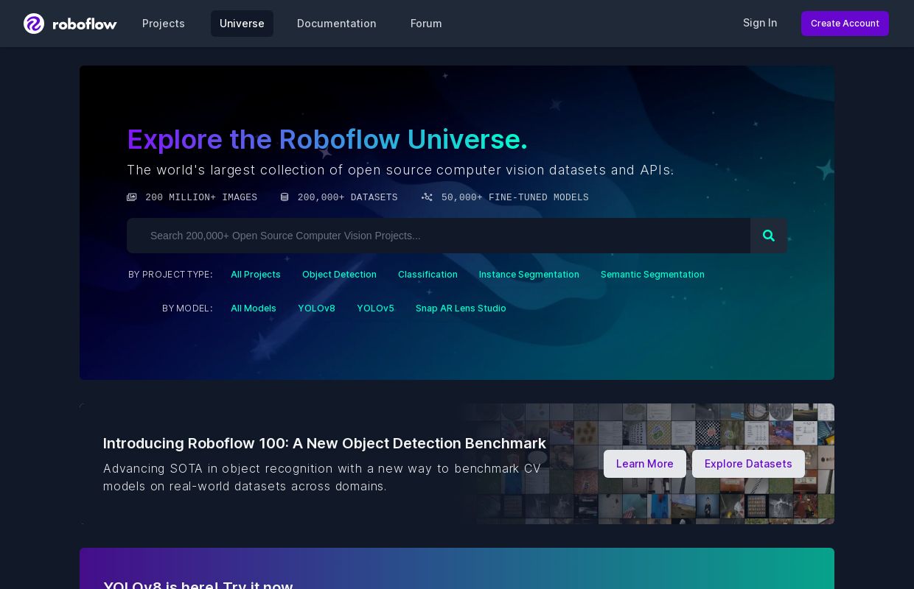Click the datasets icon next to 200,000+ Datasets
The image size is (914, 589).
(285, 197)
